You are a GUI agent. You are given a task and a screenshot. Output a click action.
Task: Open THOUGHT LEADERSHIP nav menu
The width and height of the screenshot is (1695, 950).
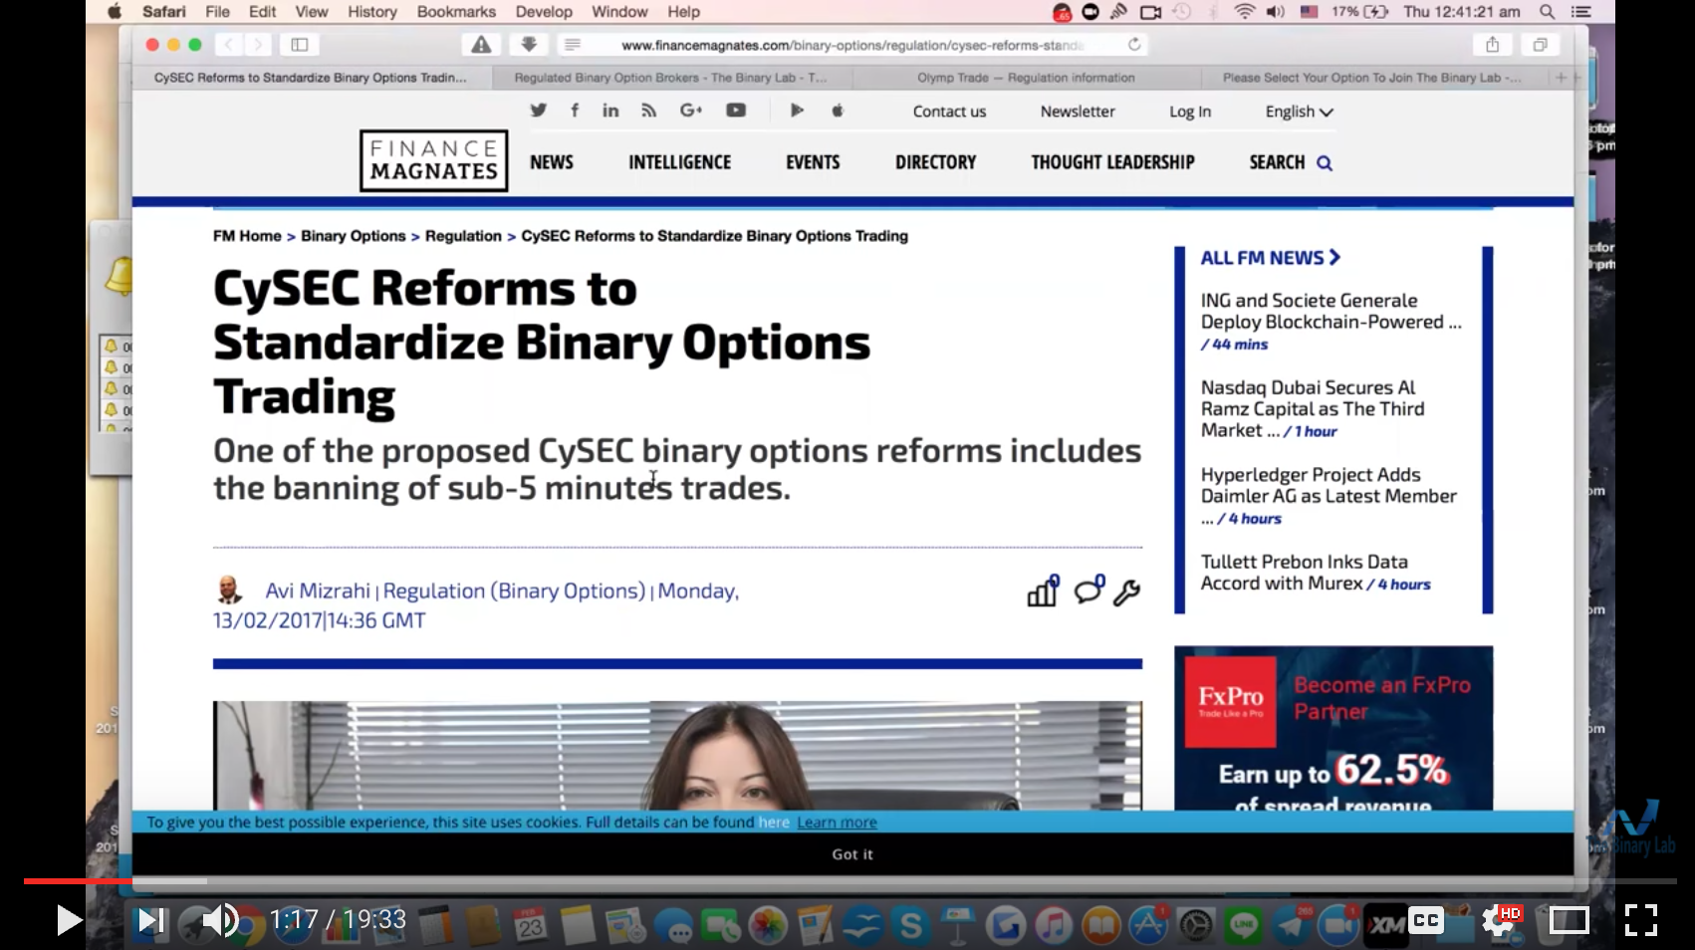coord(1112,162)
